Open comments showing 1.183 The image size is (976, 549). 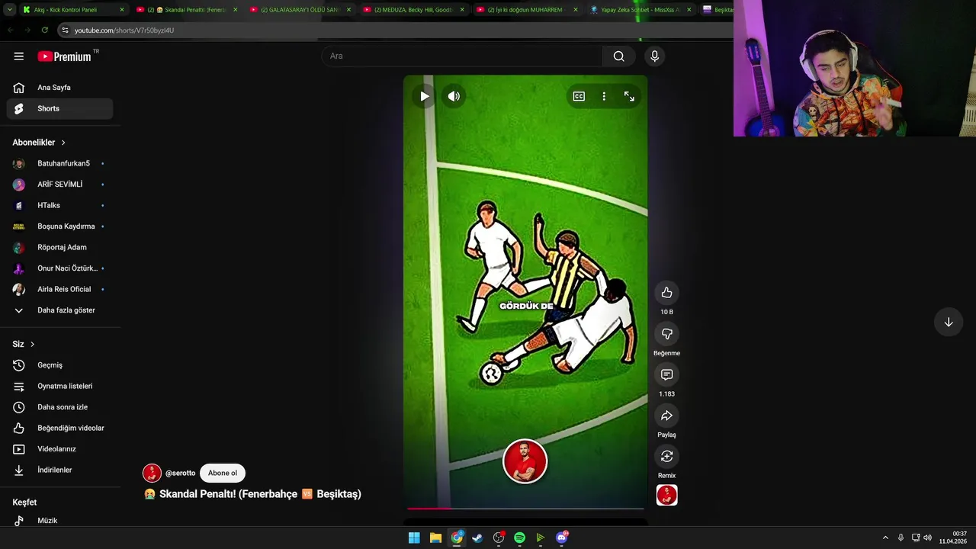point(666,374)
